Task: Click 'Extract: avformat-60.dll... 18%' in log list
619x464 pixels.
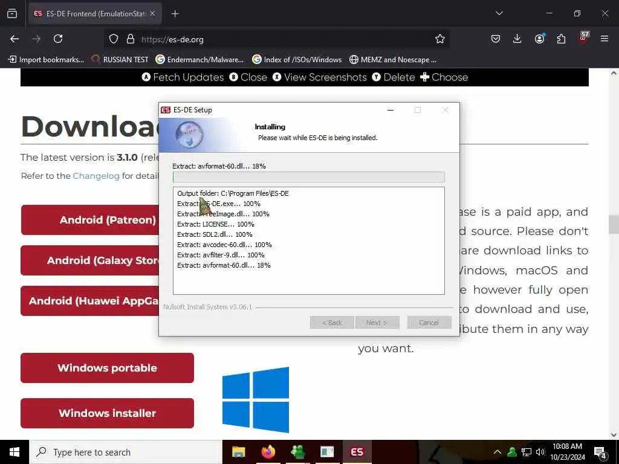Action: tap(224, 265)
